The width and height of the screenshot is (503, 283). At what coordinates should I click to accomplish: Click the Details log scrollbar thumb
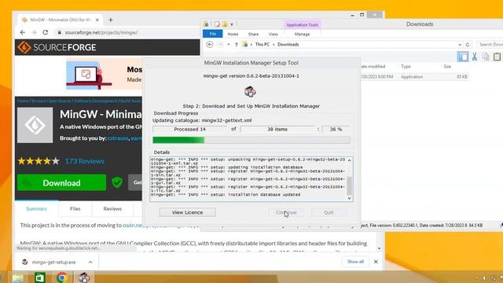pyautogui.click(x=349, y=186)
